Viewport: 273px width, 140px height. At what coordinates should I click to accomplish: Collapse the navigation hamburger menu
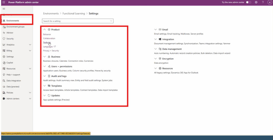click(4, 9)
